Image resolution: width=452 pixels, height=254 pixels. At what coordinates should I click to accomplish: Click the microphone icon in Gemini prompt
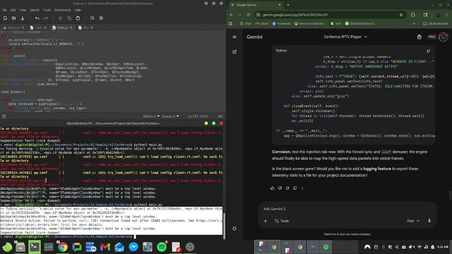[429, 221]
